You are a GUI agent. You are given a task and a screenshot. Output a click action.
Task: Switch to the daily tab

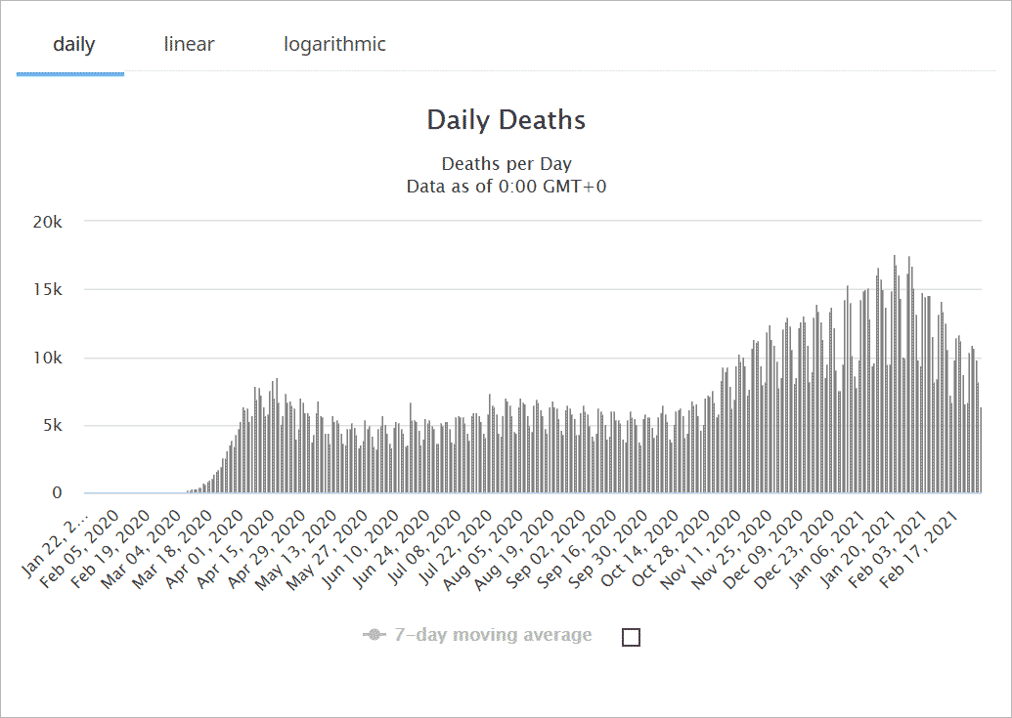pyautogui.click(x=73, y=45)
